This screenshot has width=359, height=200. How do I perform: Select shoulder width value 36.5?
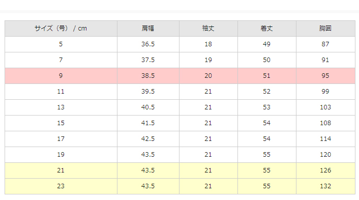(148, 44)
